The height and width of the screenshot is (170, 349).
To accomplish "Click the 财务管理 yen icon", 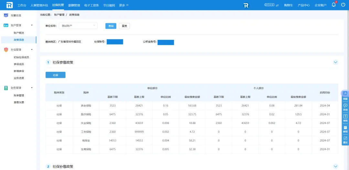I will coord(6,88).
